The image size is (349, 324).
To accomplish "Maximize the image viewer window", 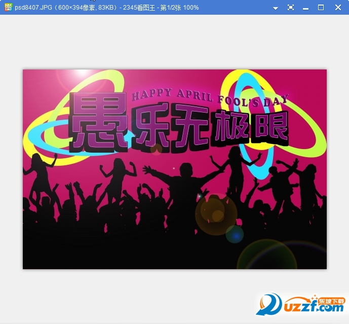I will point(321,8).
